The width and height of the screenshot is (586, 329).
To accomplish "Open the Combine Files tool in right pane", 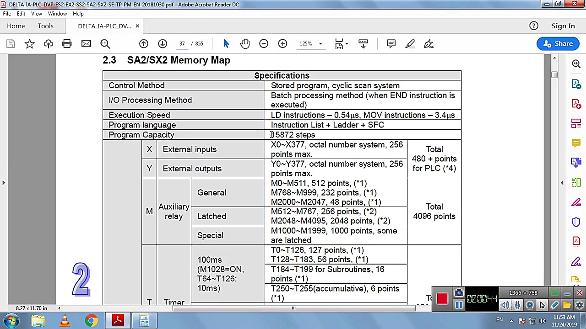I will click(576, 163).
